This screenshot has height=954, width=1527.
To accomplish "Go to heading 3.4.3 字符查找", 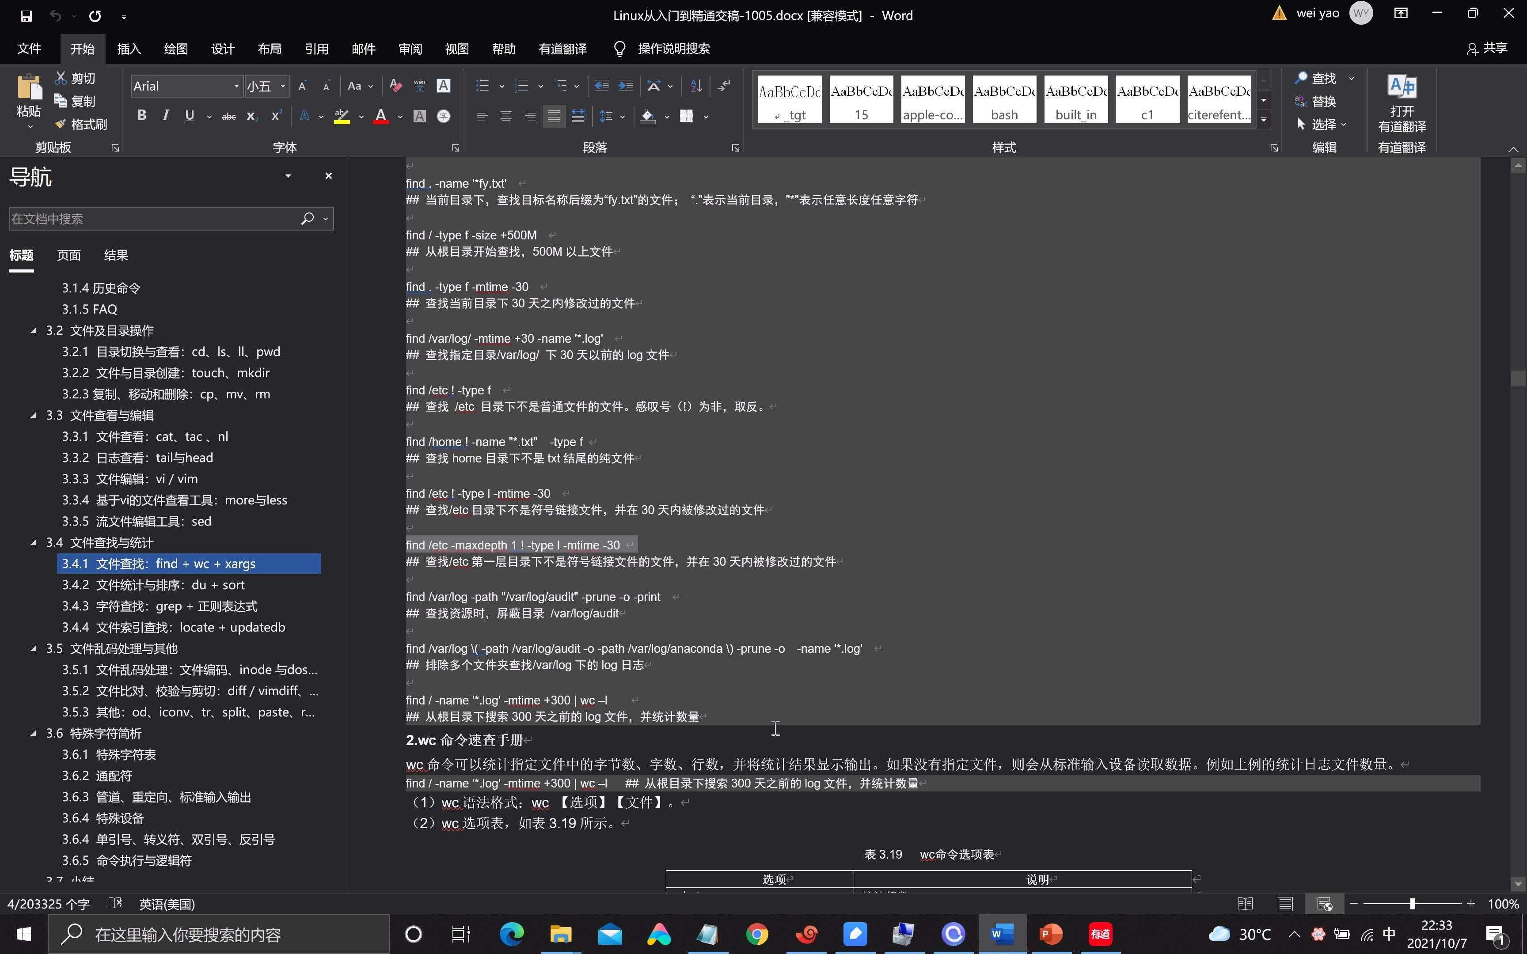I will [159, 606].
